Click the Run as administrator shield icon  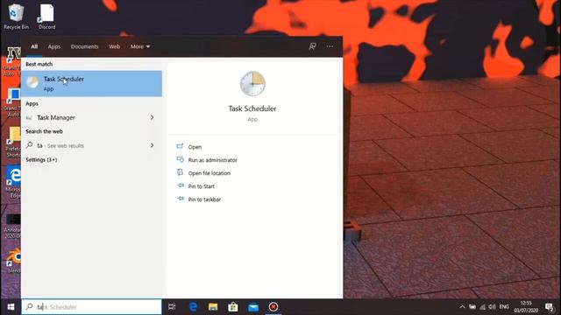[x=180, y=159]
